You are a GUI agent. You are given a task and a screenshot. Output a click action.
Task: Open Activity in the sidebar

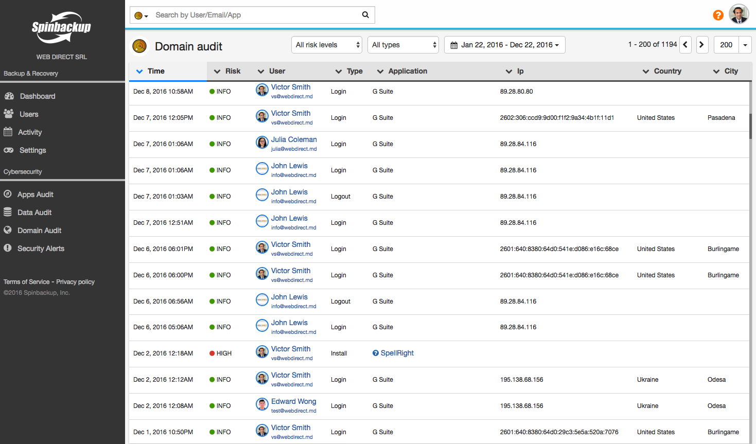[30, 132]
